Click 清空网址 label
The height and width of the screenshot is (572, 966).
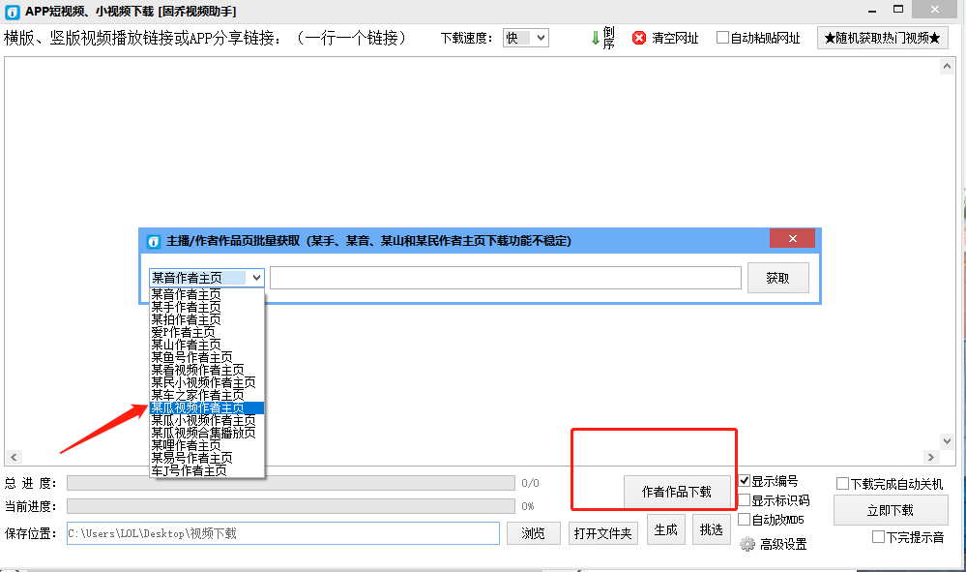pyautogui.click(x=675, y=38)
